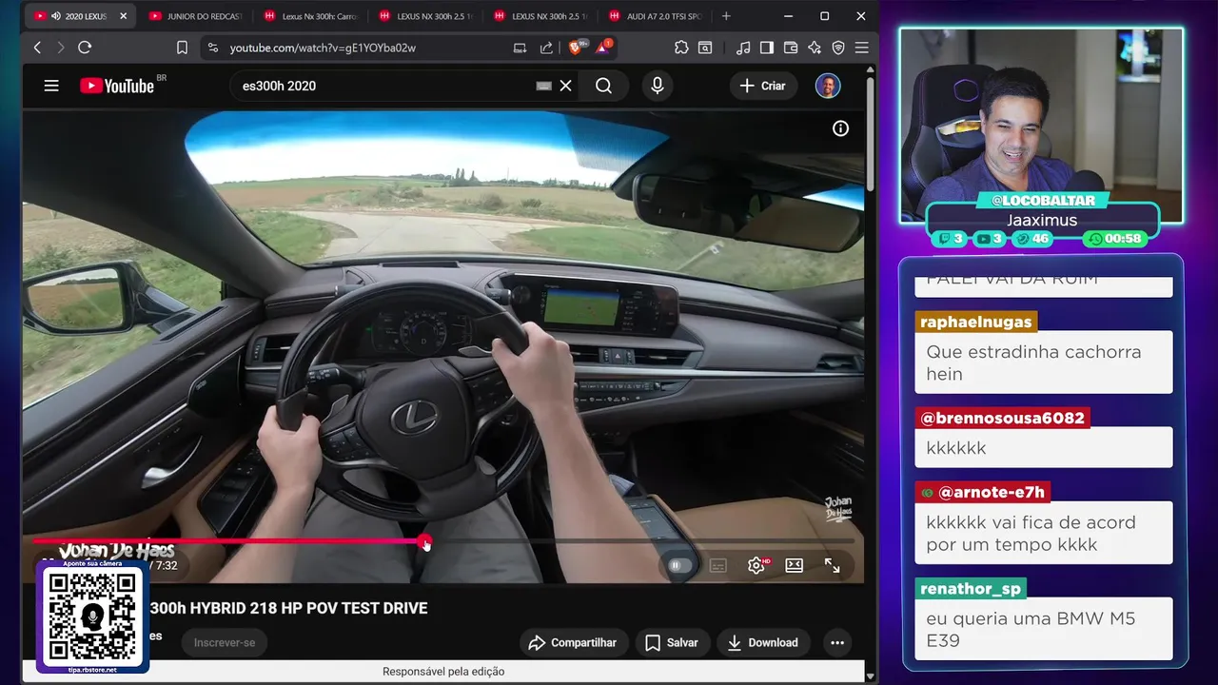Focus the browser address bar URL

point(323,48)
